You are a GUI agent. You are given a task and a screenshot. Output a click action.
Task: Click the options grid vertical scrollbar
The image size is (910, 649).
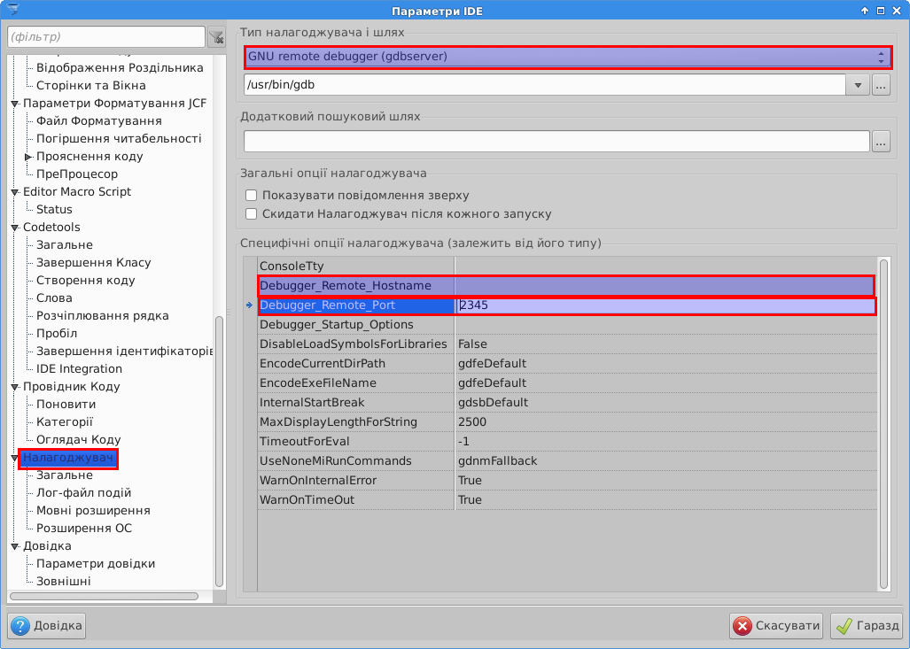(884, 424)
